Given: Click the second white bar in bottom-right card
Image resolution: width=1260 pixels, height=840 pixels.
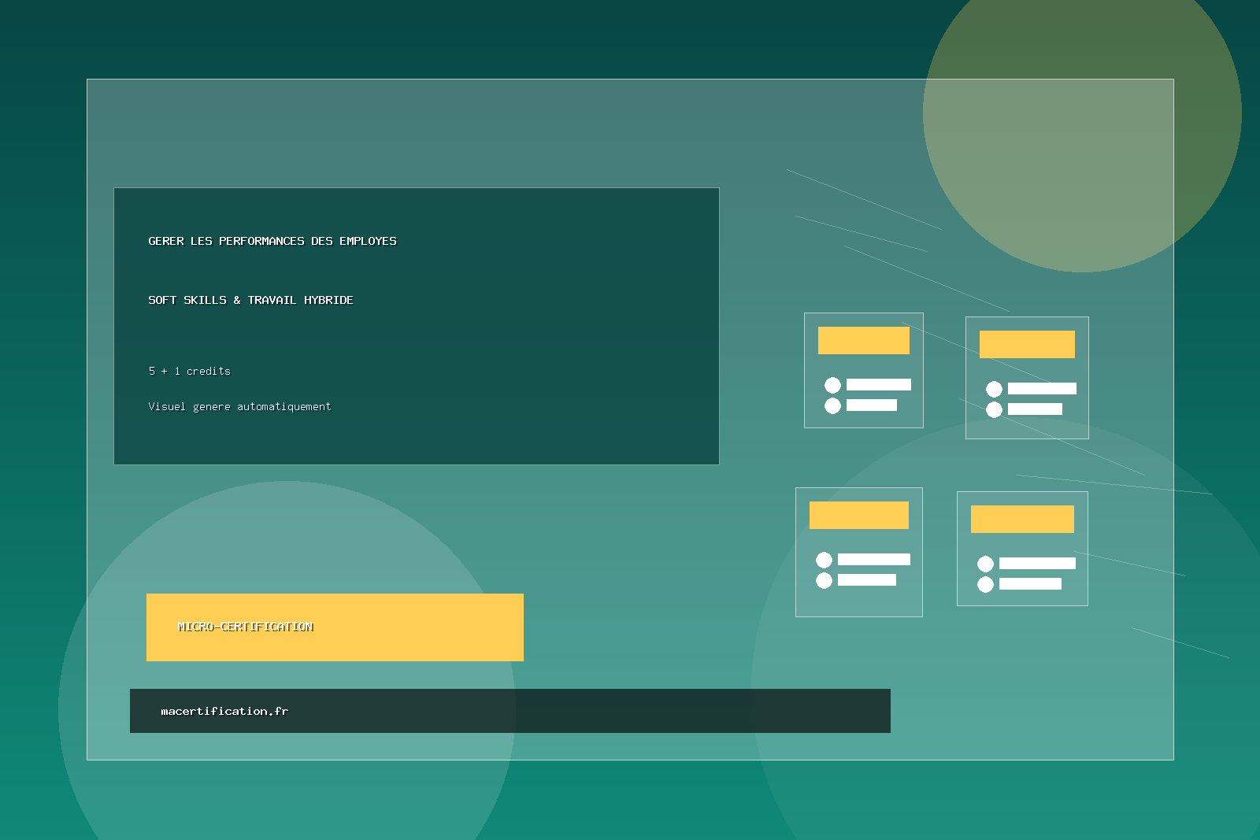Looking at the screenshot, I should point(1030,584).
